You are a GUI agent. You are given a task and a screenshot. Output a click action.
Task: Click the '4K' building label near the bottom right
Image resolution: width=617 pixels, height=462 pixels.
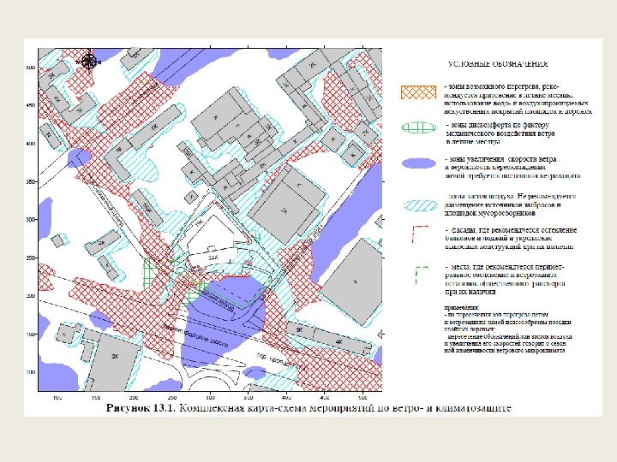pyautogui.click(x=338, y=341)
